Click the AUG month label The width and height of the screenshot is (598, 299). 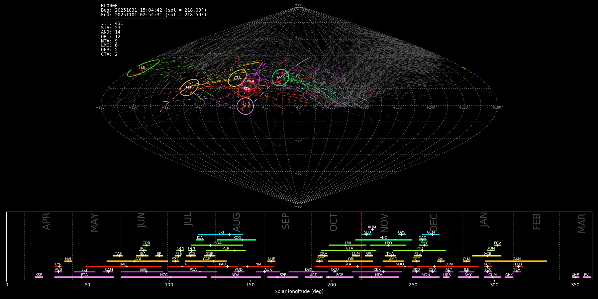pyautogui.click(x=237, y=222)
